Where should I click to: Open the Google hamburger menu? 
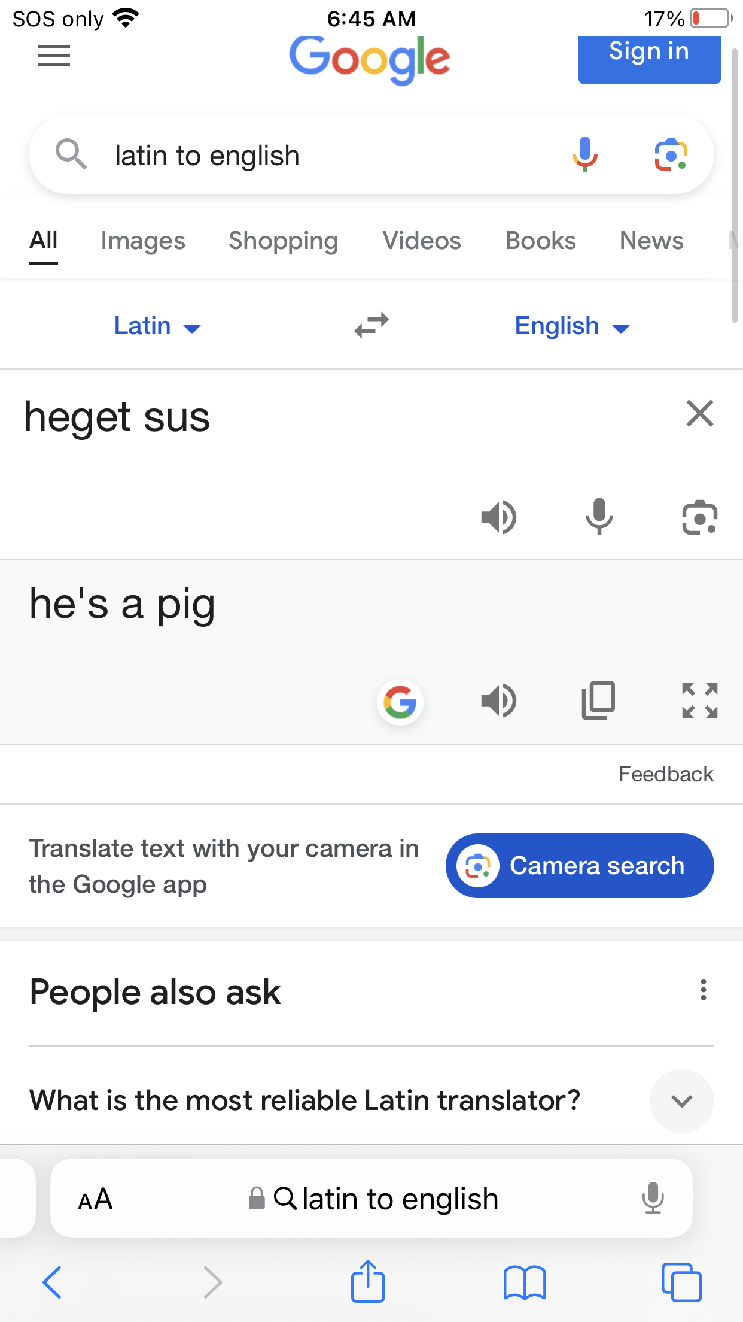coord(54,56)
